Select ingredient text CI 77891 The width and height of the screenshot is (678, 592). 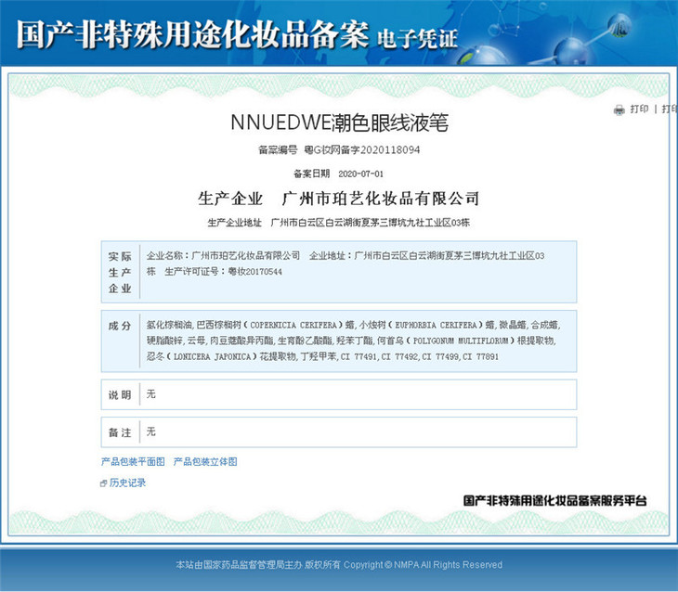480,356
